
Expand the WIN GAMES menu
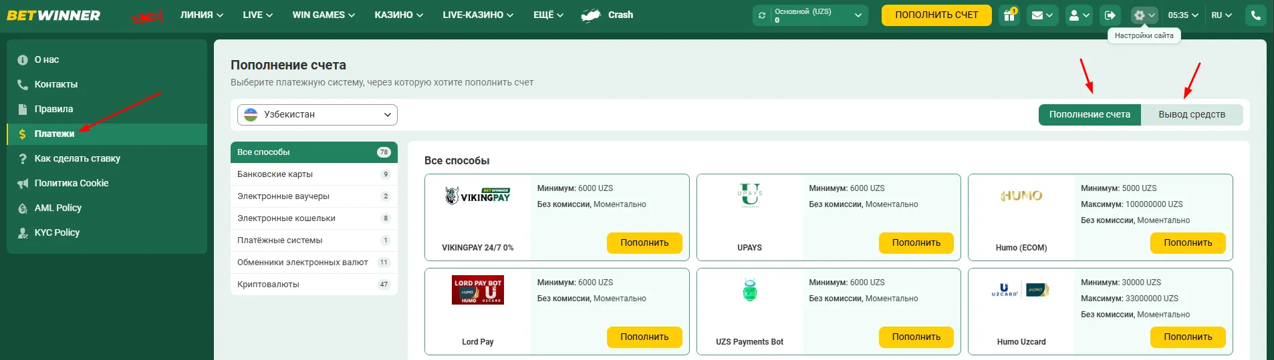point(324,15)
